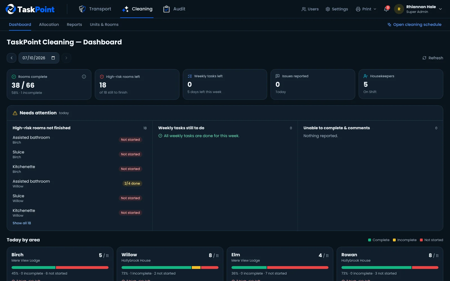
Task: Click the Birch progress bar
Action: tap(60, 268)
